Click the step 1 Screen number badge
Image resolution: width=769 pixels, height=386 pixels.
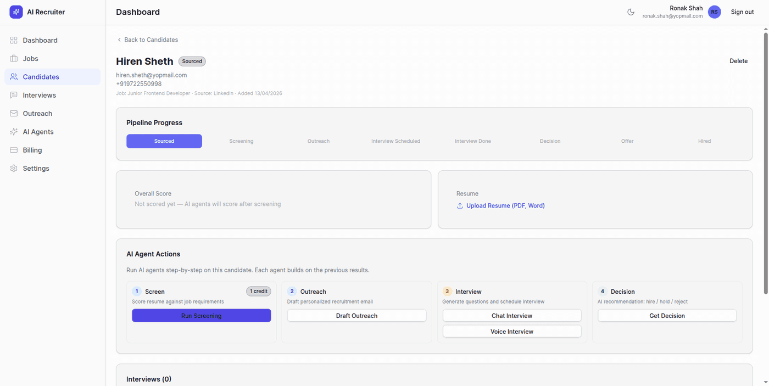pos(137,292)
